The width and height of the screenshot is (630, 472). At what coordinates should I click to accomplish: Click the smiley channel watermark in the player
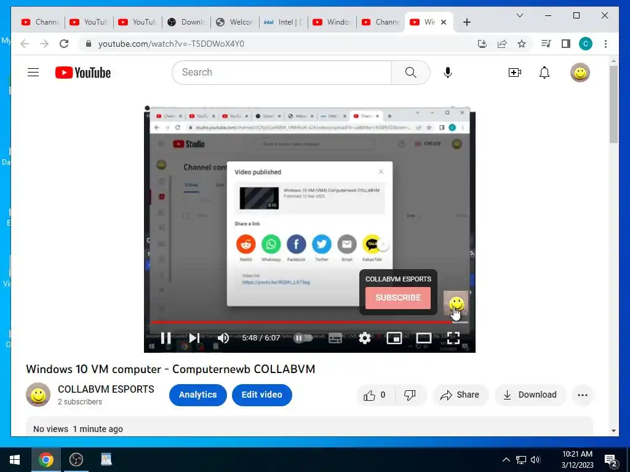pos(456,303)
